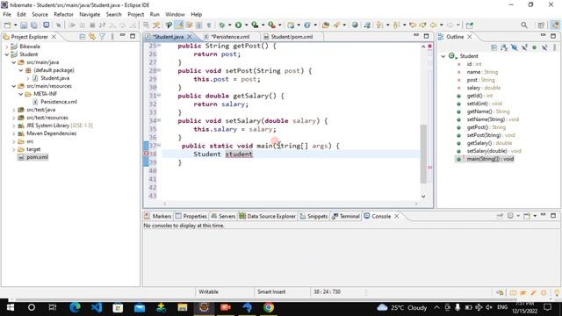Screen dimensions: 562x316
Task: Open the Data Source Explorer tab
Action: 267,216
